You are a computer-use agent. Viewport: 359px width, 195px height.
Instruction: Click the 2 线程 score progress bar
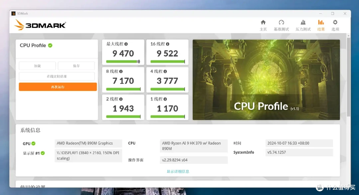click(x=123, y=116)
